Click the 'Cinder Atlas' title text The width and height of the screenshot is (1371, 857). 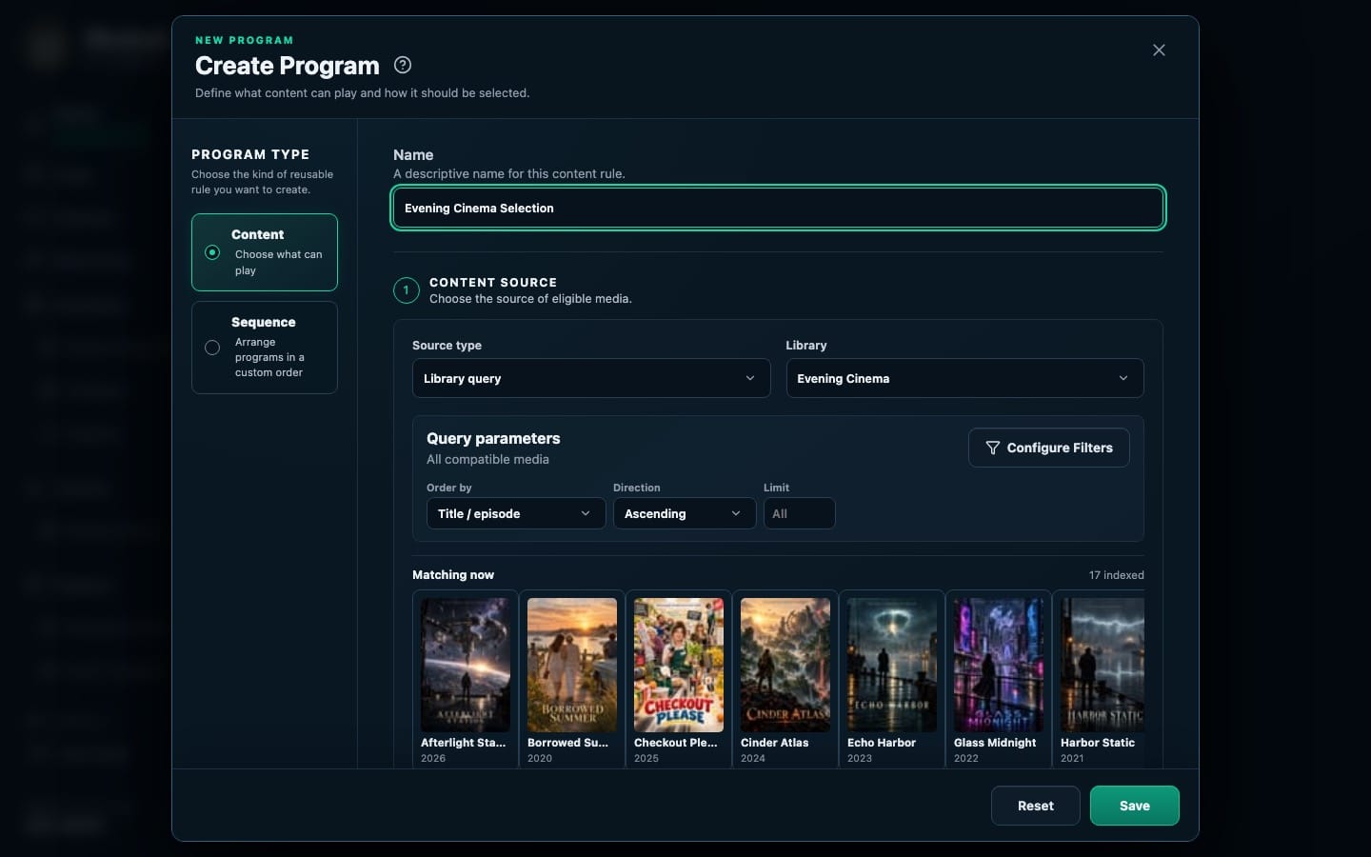click(x=774, y=743)
